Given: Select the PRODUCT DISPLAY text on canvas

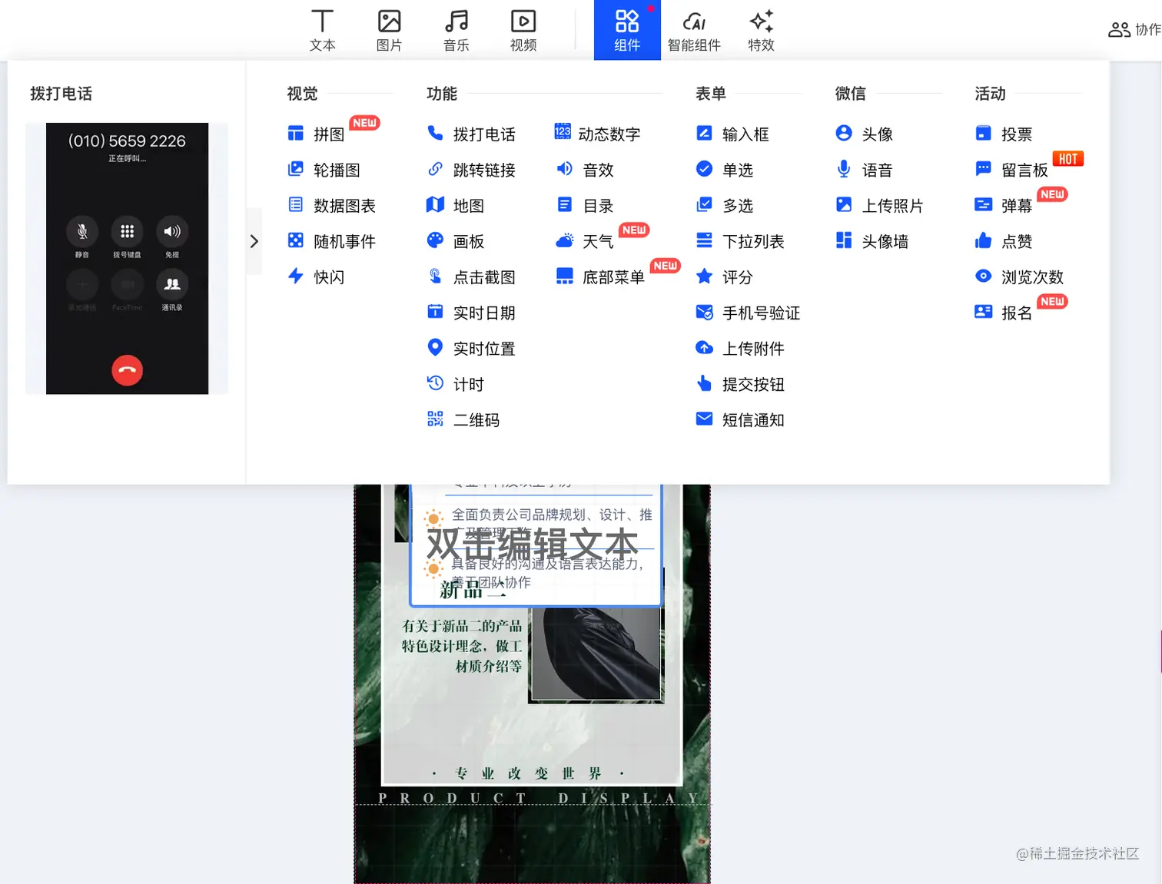Looking at the screenshot, I should pos(538,798).
